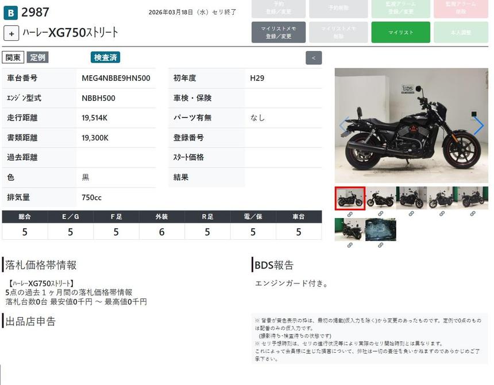Click link icon under the second thumbnail
494x385 pixels.
(380, 214)
